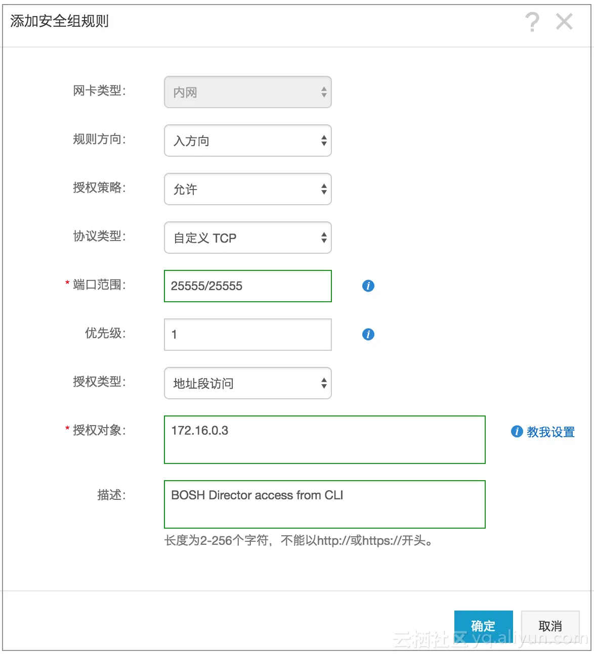Click the 端口范围 field label
The image size is (594, 654).
[99, 285]
